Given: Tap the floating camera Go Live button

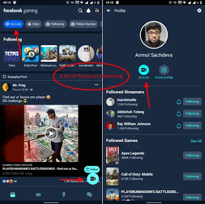Looking at the screenshot, I should click(x=93, y=178).
